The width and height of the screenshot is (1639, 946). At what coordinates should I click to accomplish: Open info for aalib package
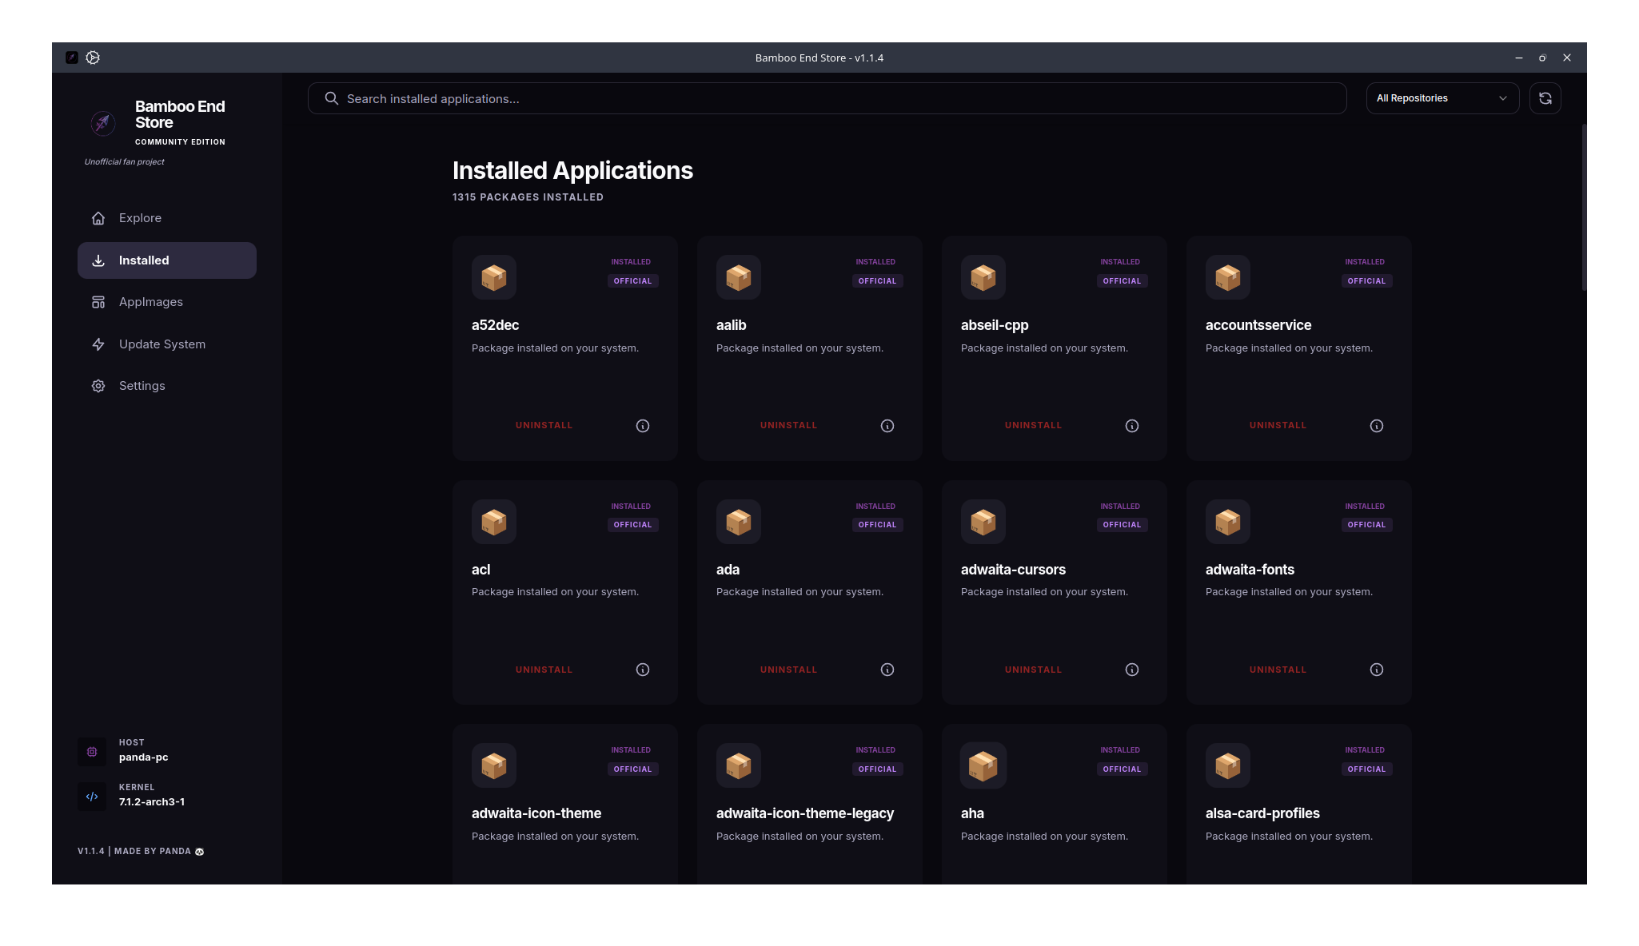click(887, 426)
